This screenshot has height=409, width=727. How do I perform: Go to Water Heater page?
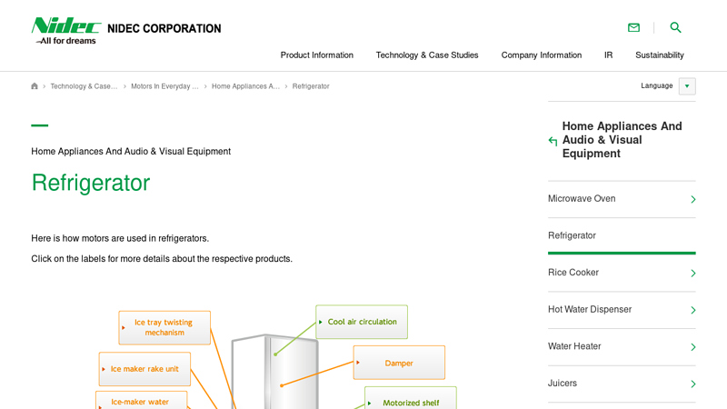coord(574,347)
